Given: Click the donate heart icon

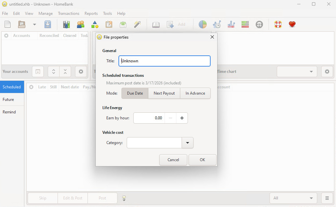Looking at the screenshot, I should pos(292,24).
